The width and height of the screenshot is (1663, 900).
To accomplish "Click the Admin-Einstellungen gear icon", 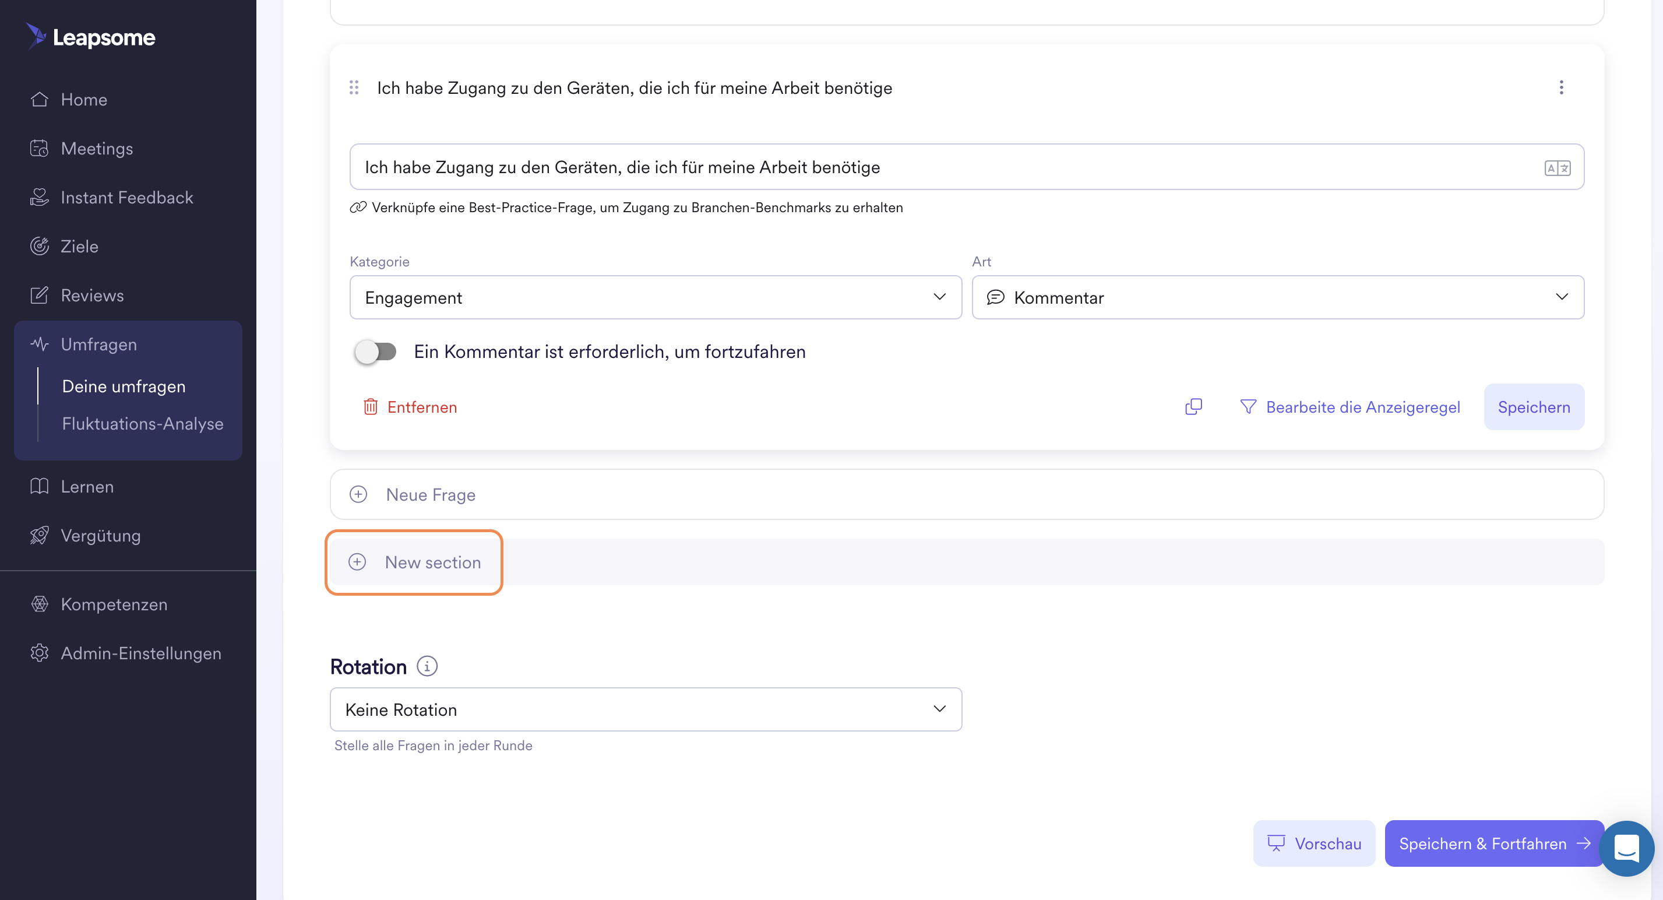I will click(40, 653).
